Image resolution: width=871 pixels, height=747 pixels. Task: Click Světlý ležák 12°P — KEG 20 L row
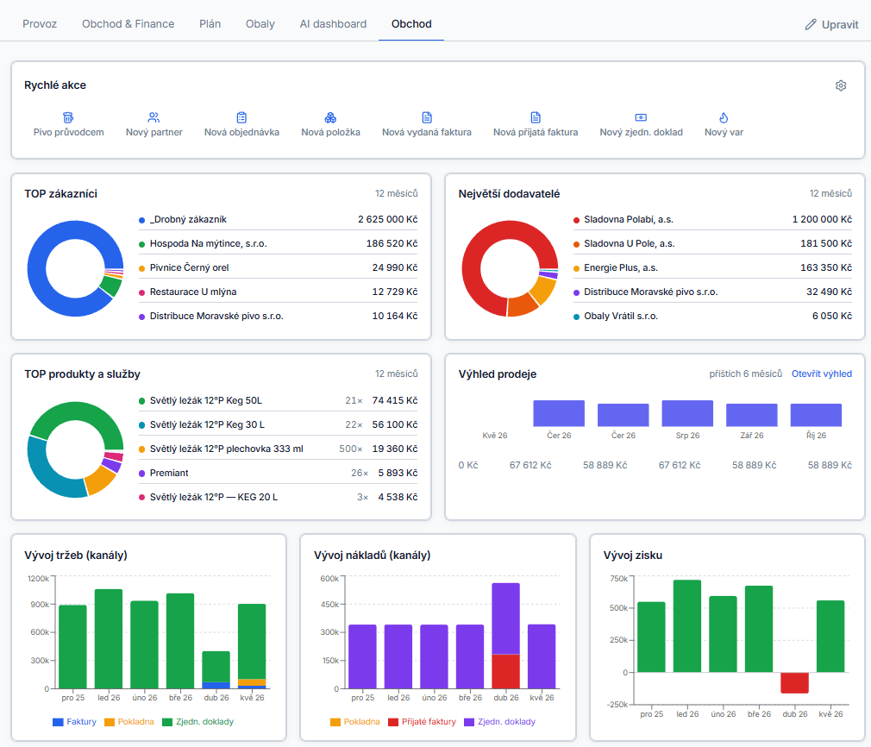point(278,497)
